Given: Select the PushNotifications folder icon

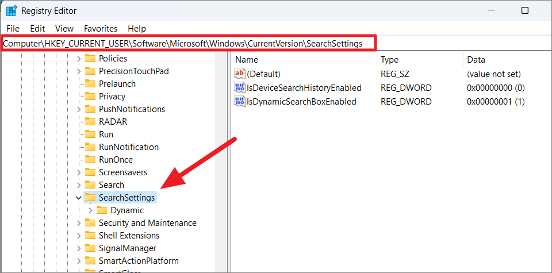Looking at the screenshot, I should (x=90, y=109).
